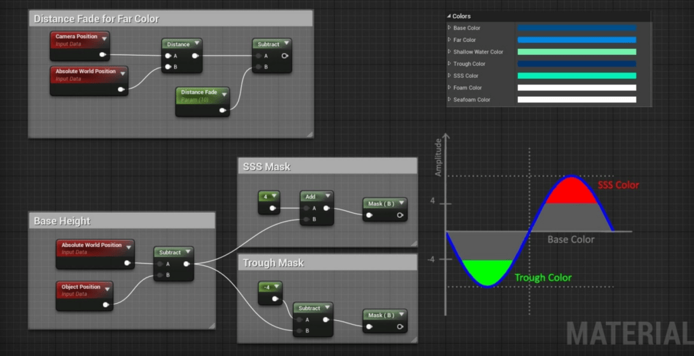Click the Camera Position node's output pin
Viewport: 694px width, 356px height.
point(102,54)
